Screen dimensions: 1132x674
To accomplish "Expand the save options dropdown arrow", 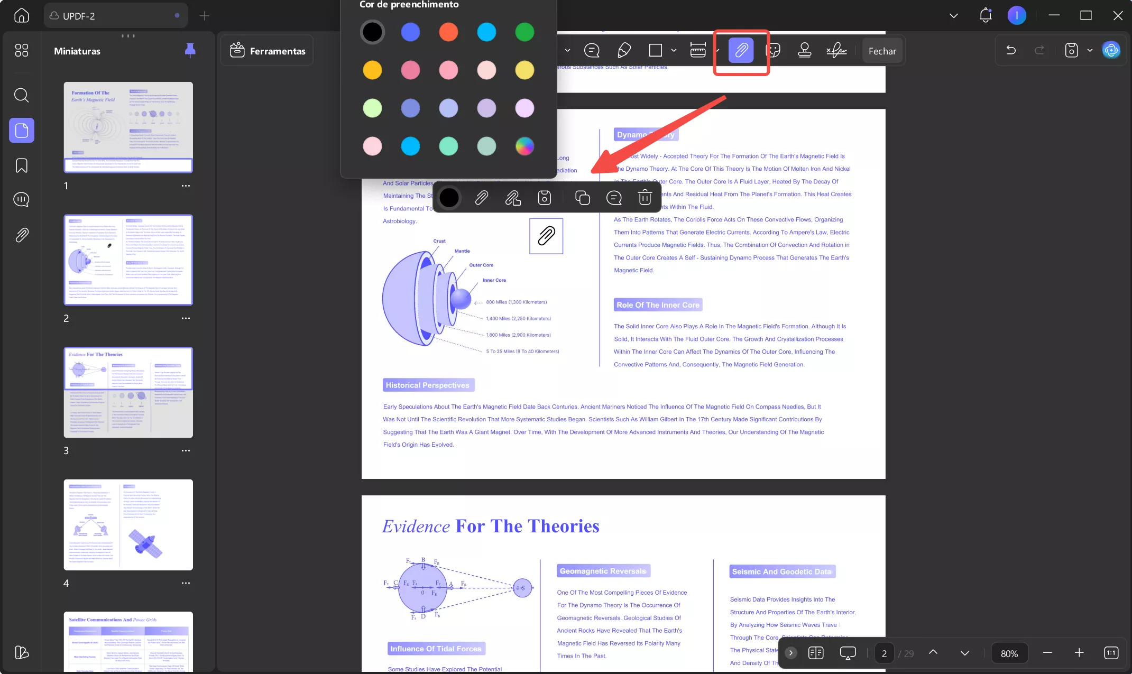I will [1090, 51].
